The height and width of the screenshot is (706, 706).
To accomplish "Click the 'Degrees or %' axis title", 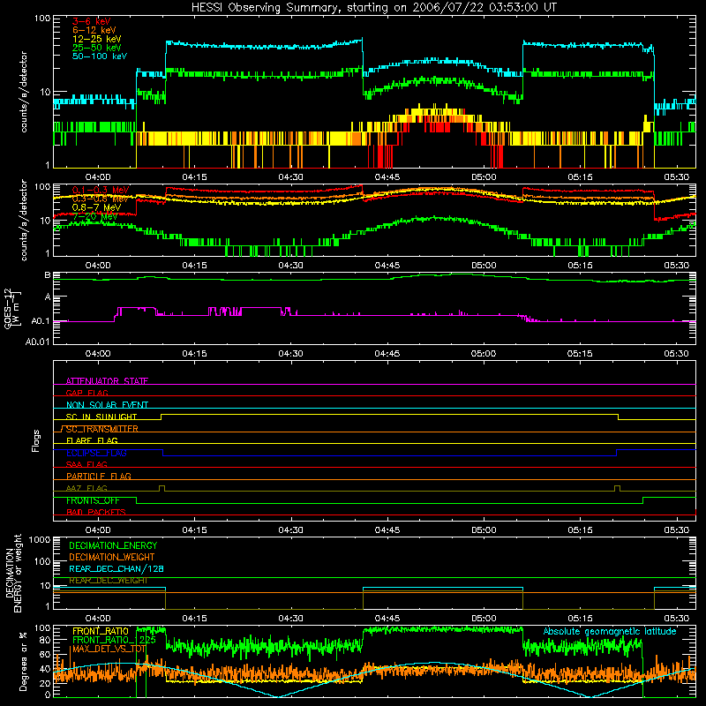I will tap(23, 661).
